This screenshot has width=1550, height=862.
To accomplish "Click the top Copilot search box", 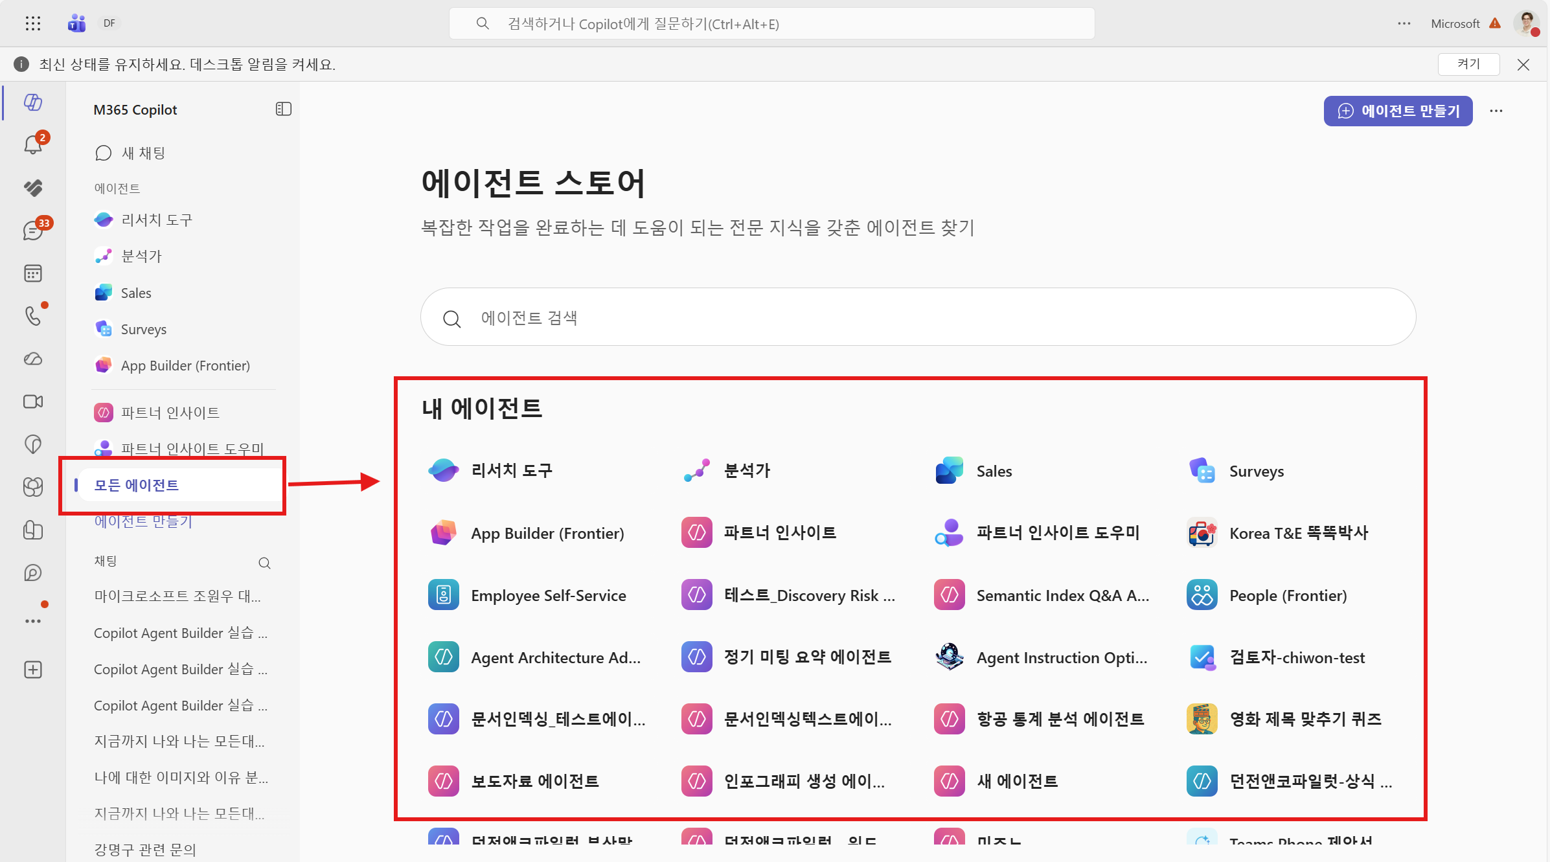I will click(771, 24).
